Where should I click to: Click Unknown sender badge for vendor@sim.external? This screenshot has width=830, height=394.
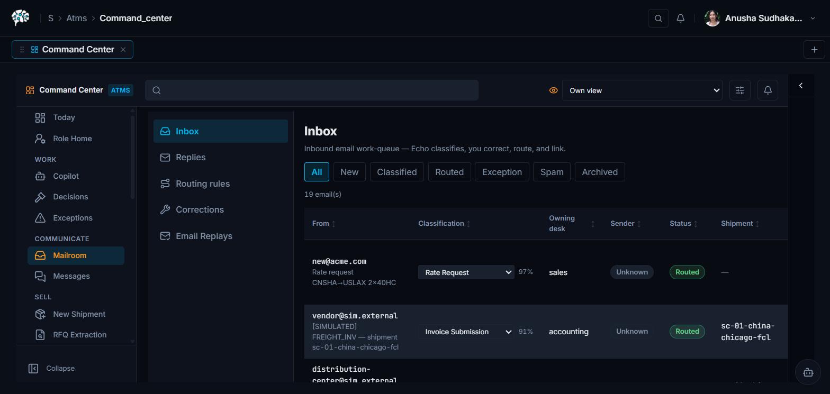tap(632, 331)
